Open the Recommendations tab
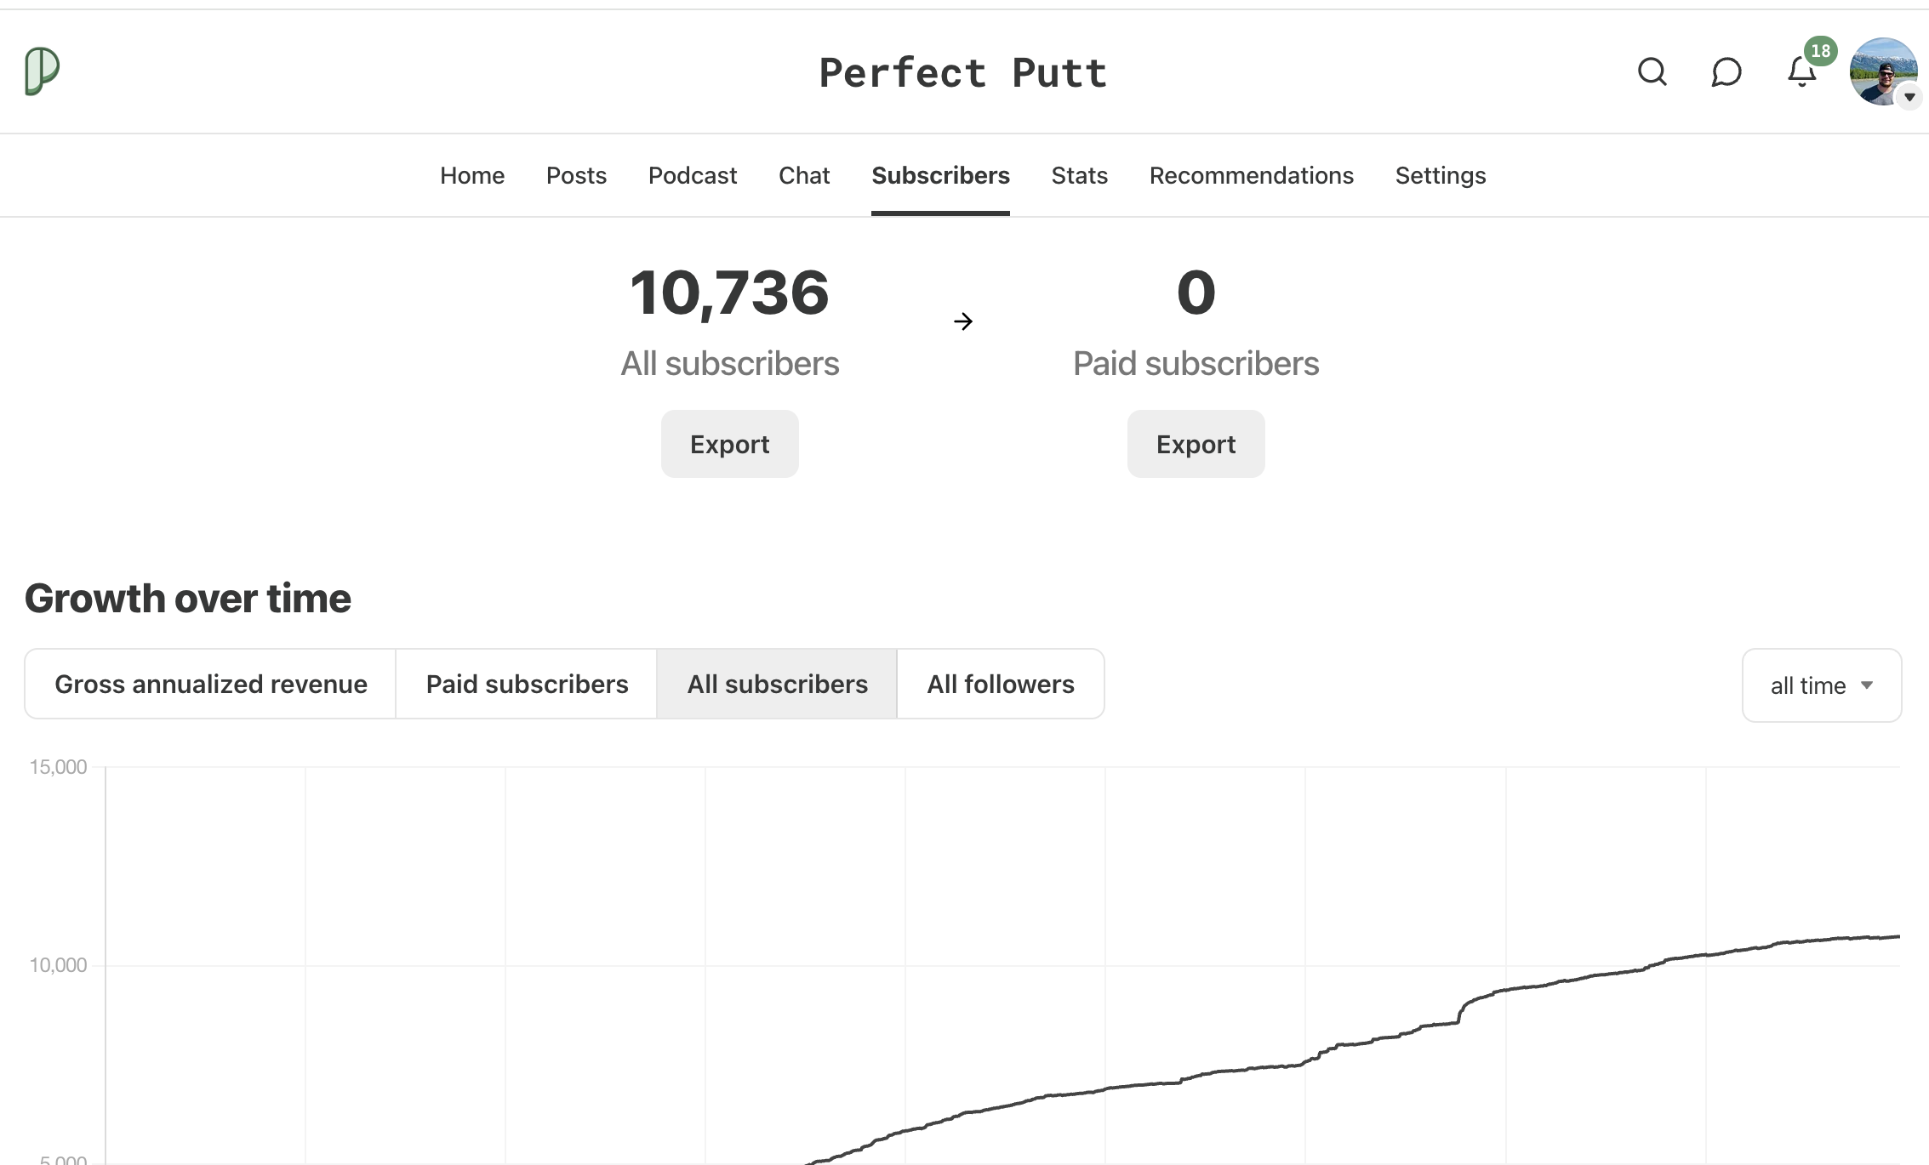 point(1251,176)
